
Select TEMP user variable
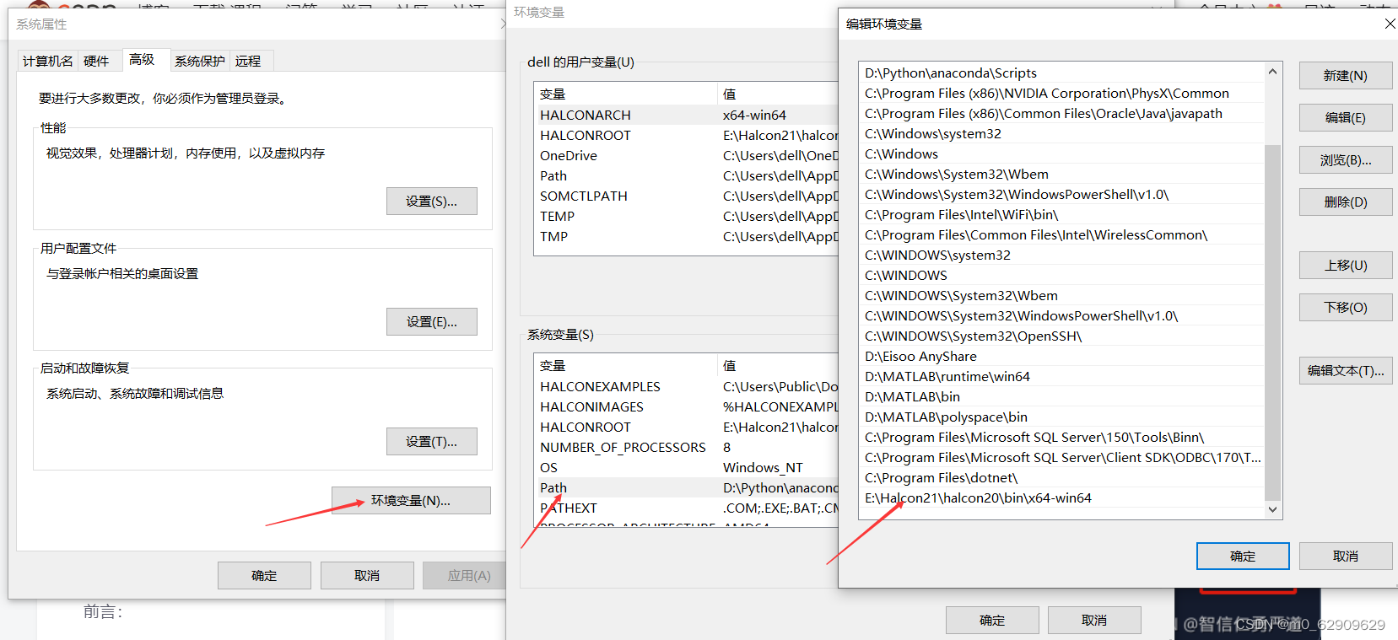click(686, 217)
